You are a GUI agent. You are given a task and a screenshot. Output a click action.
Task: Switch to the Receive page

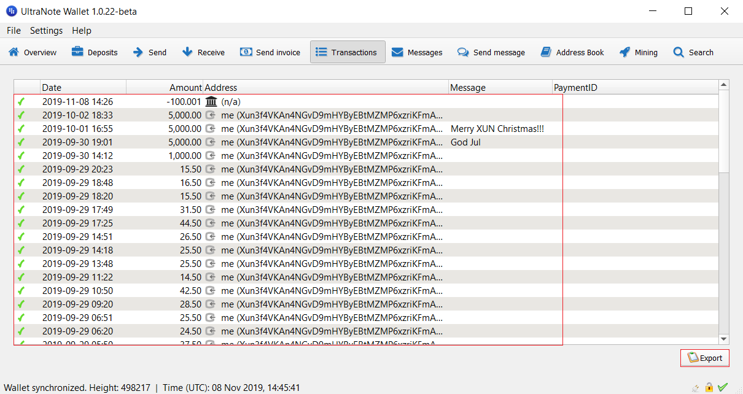pyautogui.click(x=204, y=52)
